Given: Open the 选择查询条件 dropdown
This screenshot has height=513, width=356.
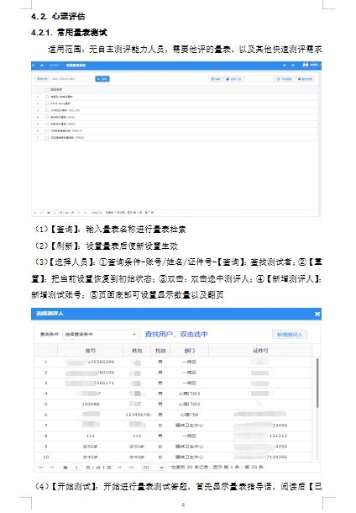Looking at the screenshot, I should pyautogui.click(x=100, y=335).
